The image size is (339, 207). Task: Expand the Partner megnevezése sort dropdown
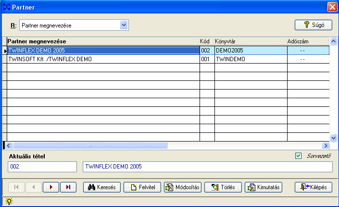[x=124, y=25]
